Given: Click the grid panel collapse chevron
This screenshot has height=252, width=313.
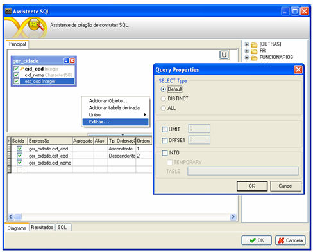Looking at the screenshot, I should tap(123, 134).
